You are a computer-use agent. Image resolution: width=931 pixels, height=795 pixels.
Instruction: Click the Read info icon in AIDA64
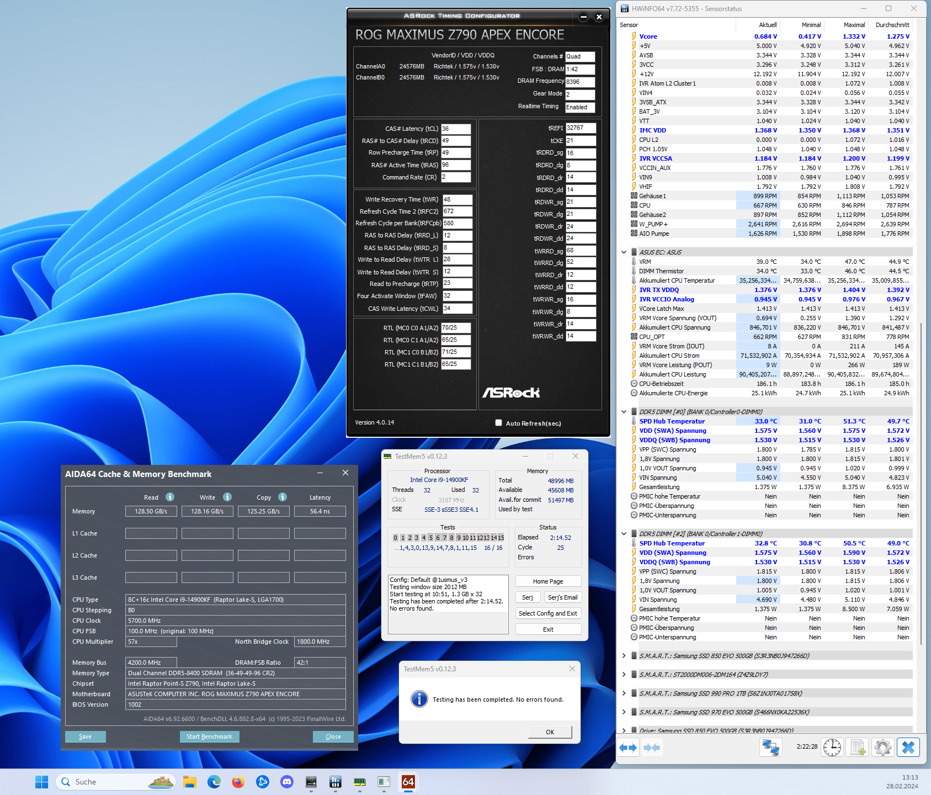pyautogui.click(x=170, y=497)
